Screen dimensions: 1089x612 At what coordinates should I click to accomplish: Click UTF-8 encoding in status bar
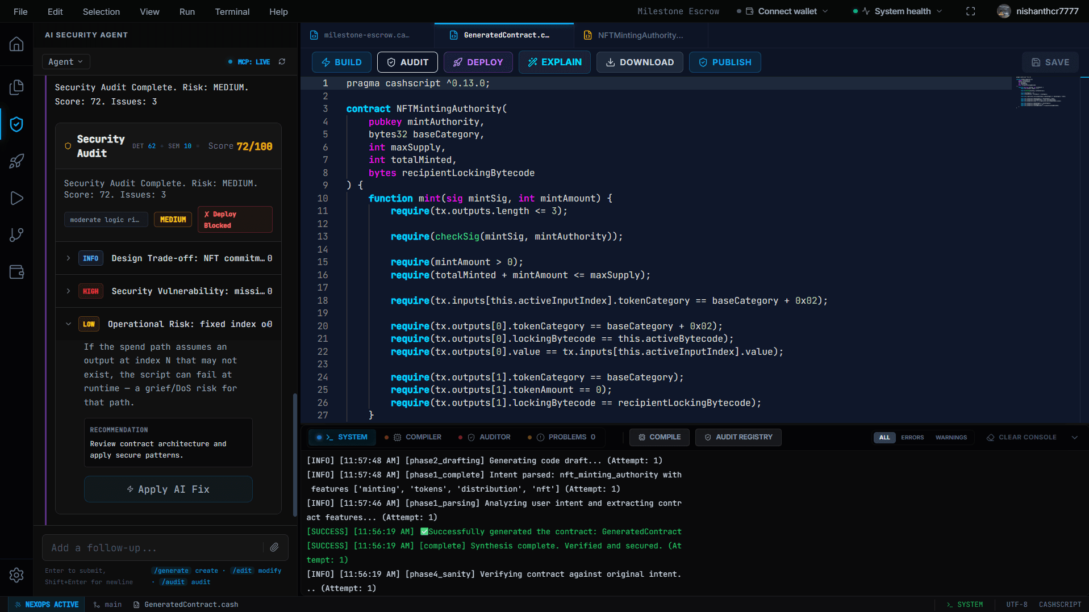coord(1016,605)
